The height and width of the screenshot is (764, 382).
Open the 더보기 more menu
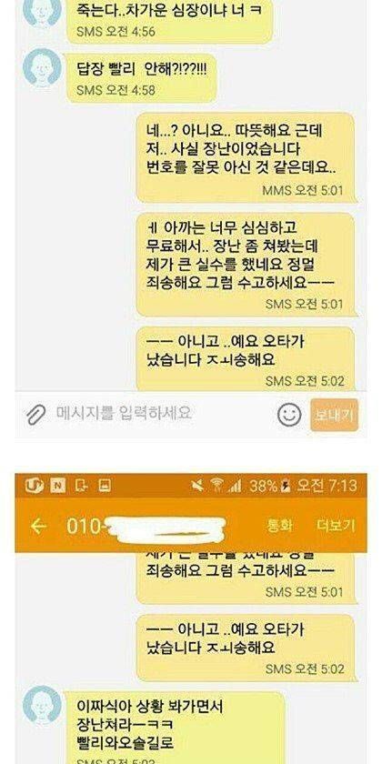[x=336, y=526]
